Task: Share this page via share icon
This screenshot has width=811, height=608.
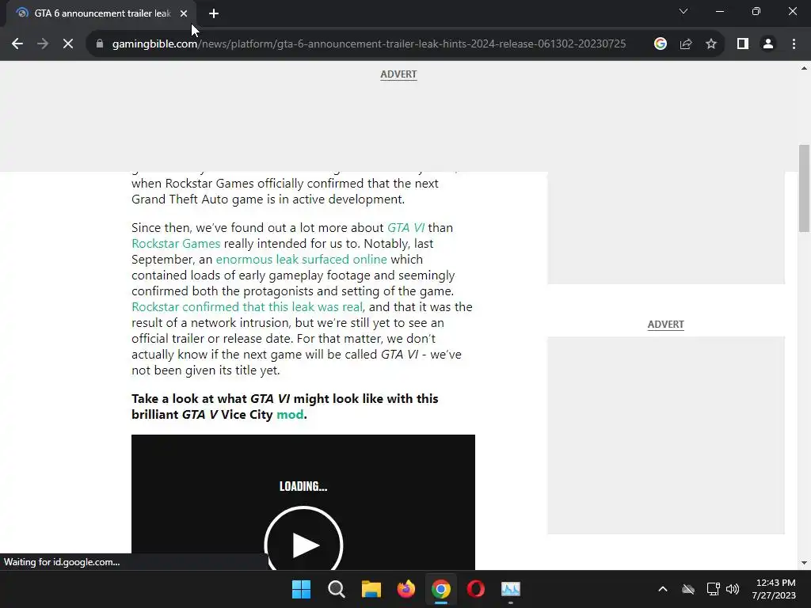Action: pyautogui.click(x=686, y=44)
